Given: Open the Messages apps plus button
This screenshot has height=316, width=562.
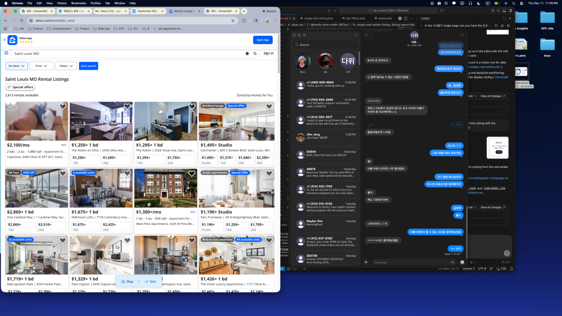Looking at the screenshot, I should 366,262.
